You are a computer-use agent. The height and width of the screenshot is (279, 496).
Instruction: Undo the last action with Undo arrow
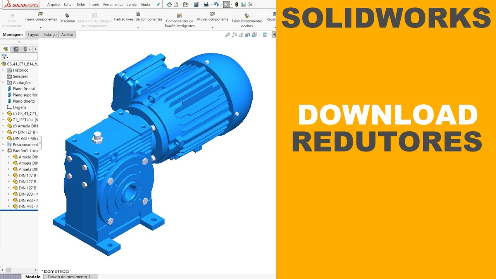point(216,4)
